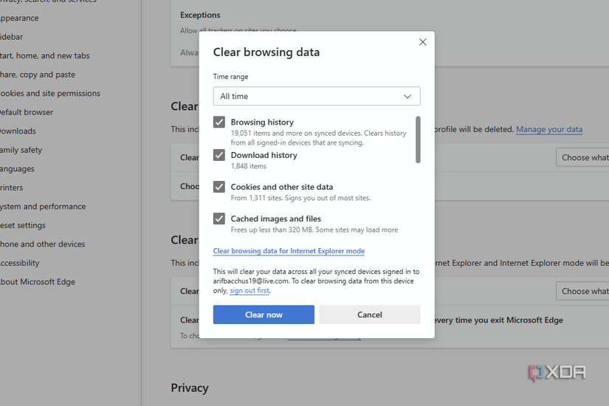Uncheck the Download history checkbox

(219, 155)
